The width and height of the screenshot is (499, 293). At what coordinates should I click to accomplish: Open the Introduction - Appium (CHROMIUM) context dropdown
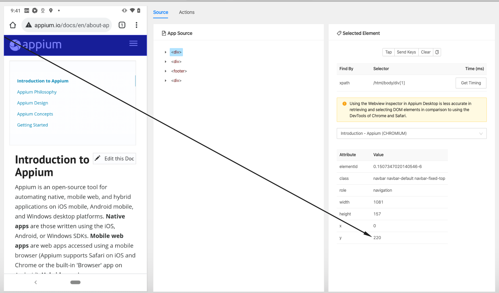point(411,133)
